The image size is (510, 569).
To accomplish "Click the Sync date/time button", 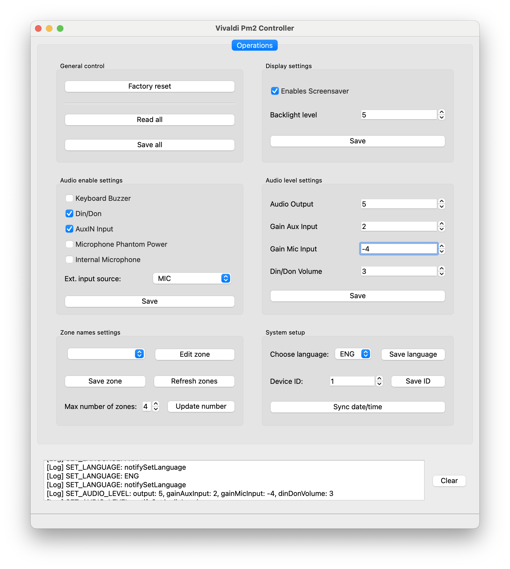I will pos(357,407).
